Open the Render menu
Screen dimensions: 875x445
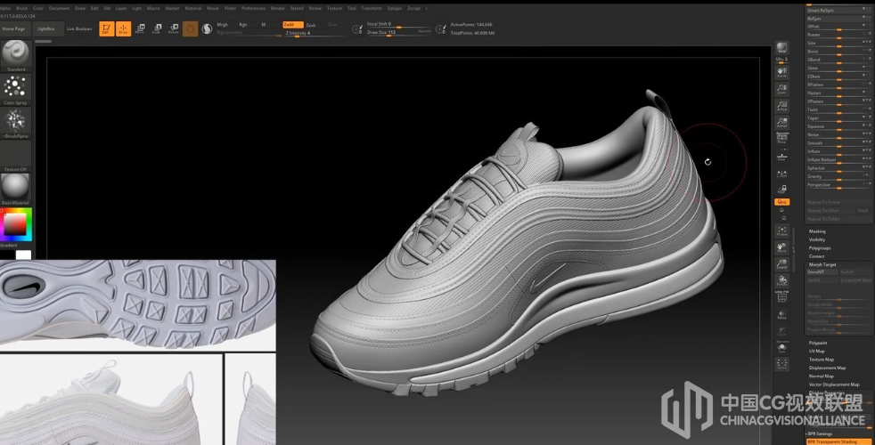click(x=278, y=8)
